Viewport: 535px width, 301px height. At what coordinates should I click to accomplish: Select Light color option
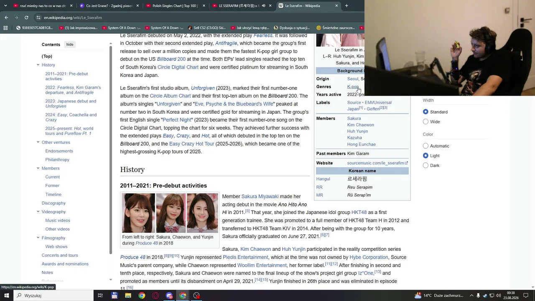tap(425, 156)
